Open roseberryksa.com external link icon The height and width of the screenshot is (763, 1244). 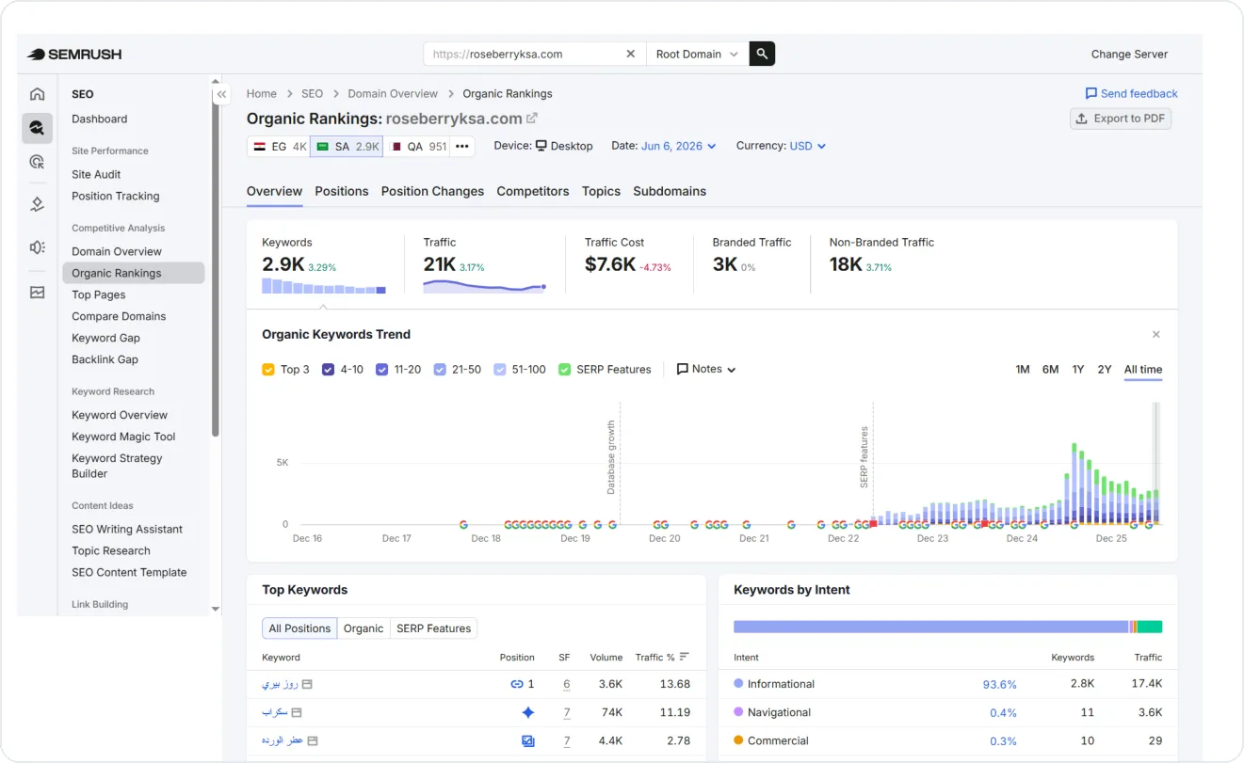pos(532,119)
